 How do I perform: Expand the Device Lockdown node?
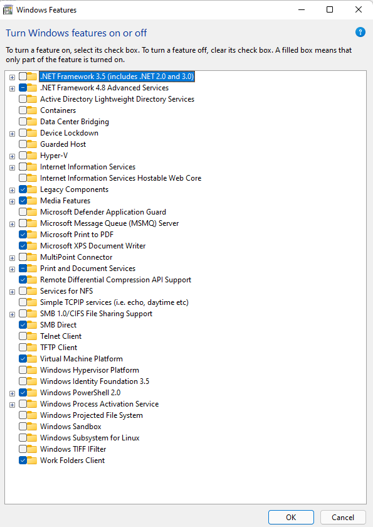12,134
